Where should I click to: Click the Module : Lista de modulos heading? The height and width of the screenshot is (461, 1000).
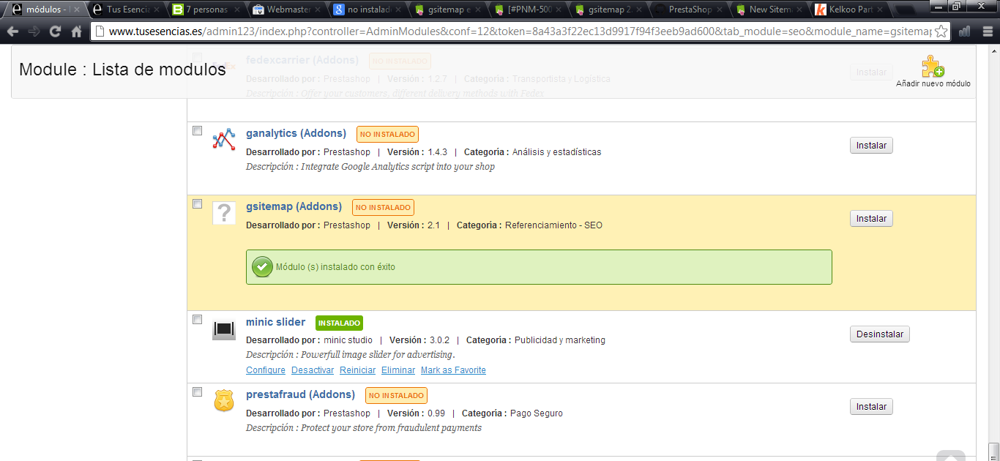[x=122, y=70]
